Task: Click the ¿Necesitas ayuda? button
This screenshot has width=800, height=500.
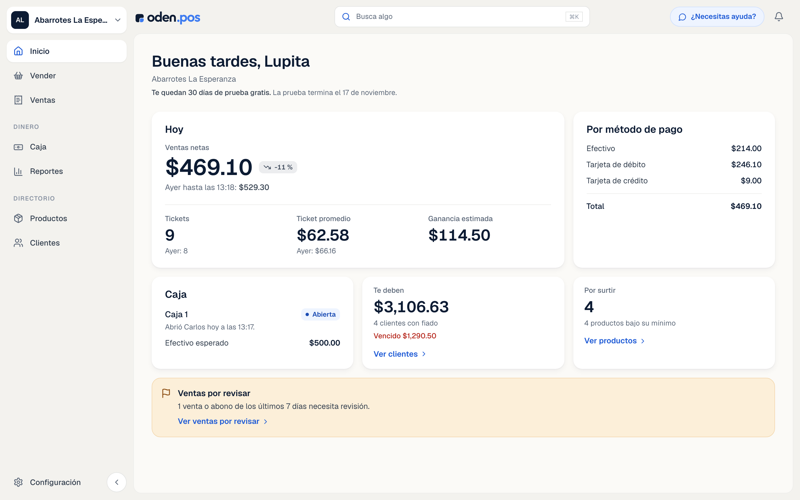Action: (717, 17)
